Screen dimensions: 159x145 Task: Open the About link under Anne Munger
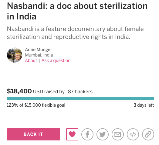tap(31, 60)
